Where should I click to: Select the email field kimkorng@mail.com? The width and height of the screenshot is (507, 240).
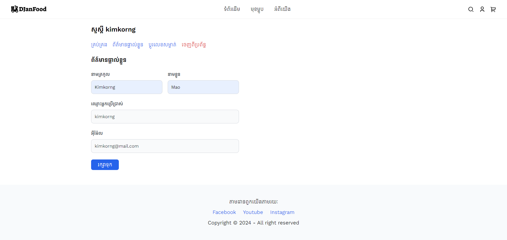click(165, 146)
